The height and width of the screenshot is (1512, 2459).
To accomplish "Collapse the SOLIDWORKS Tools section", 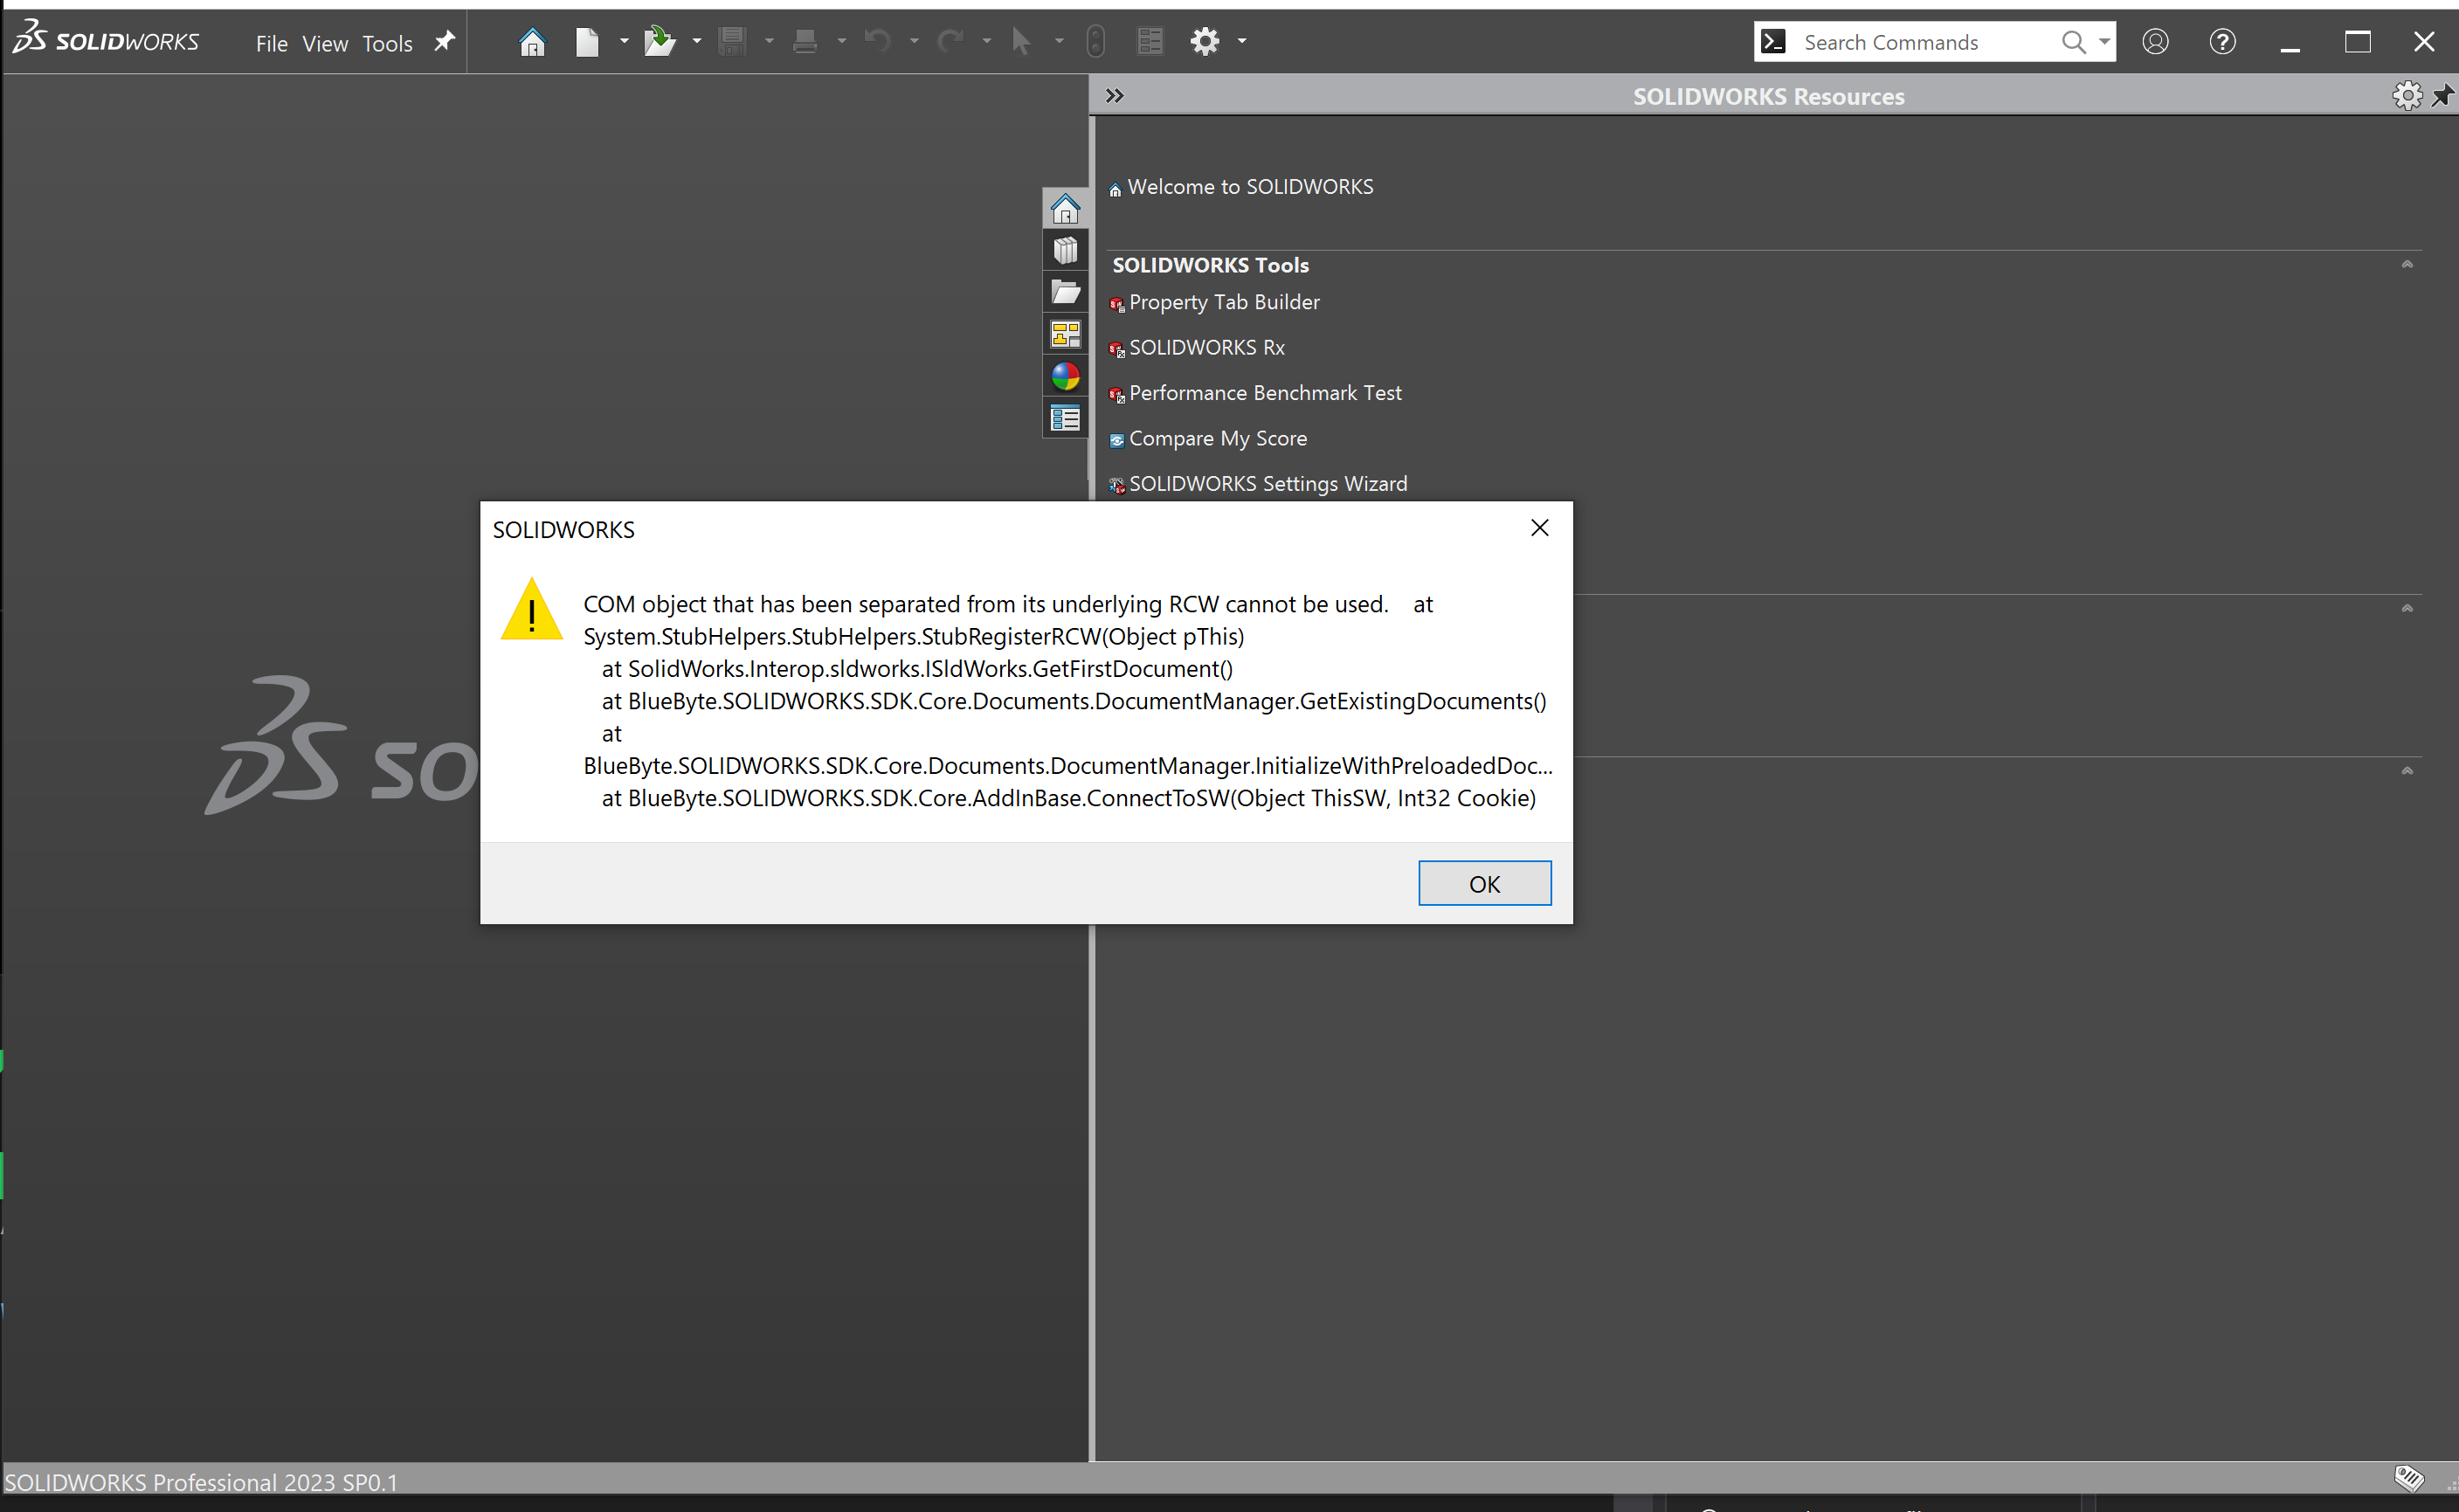I will [x=2407, y=265].
